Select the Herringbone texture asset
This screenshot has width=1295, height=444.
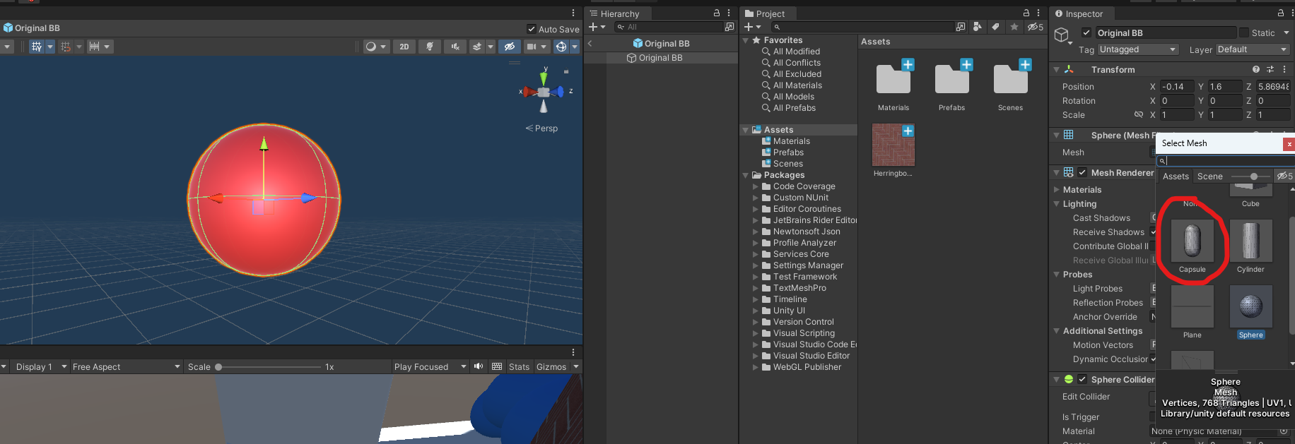(893, 145)
